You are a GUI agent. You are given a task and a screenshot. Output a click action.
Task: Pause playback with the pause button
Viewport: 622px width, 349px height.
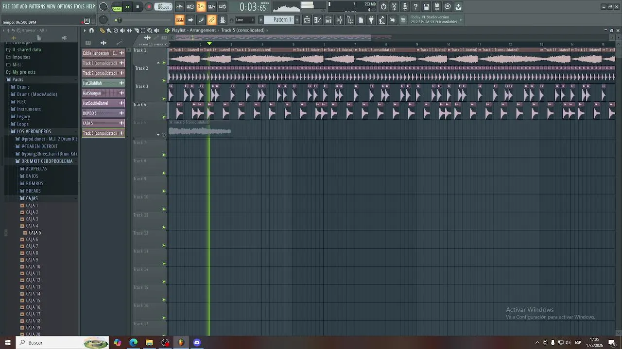(x=127, y=7)
